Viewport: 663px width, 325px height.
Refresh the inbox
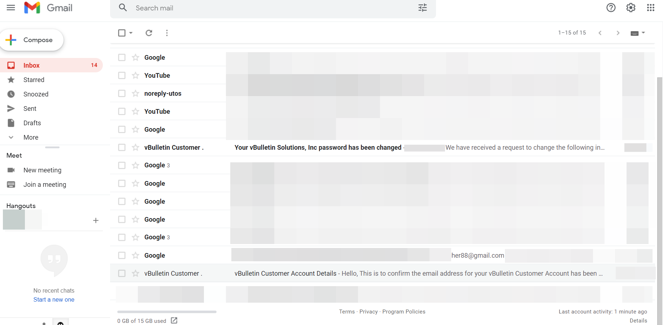(149, 33)
